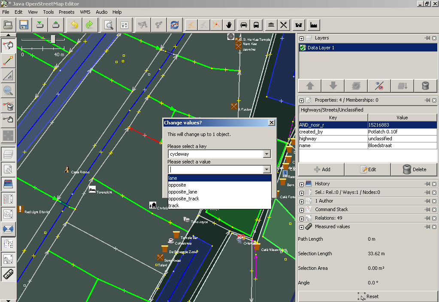Open the Presets menu

[x=67, y=12]
